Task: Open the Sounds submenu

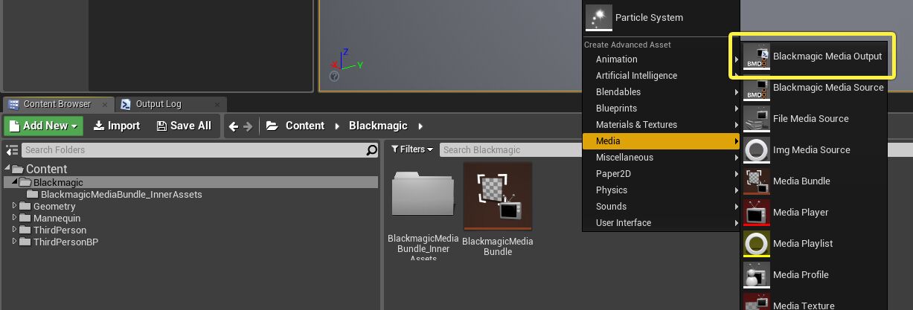Action: pos(661,207)
